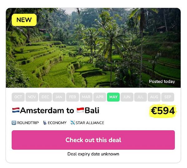This screenshot has width=187, height=168.
Task: Pick the JAN month chip
Action: tap(59, 97)
